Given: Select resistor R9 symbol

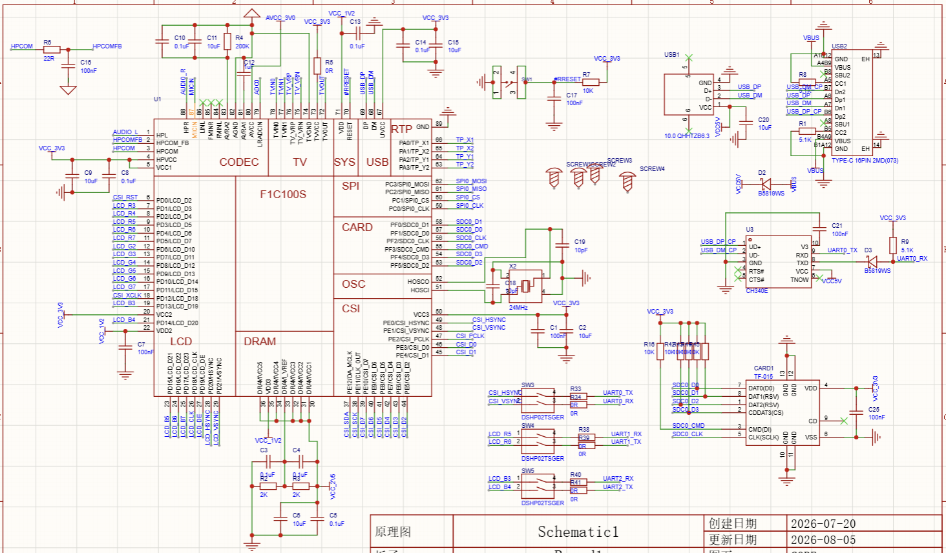Looking at the screenshot, I should point(893,245).
